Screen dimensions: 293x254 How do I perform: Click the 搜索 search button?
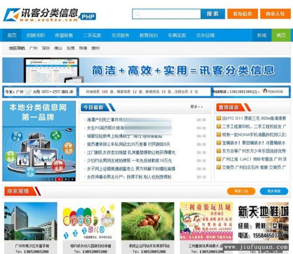213,14
